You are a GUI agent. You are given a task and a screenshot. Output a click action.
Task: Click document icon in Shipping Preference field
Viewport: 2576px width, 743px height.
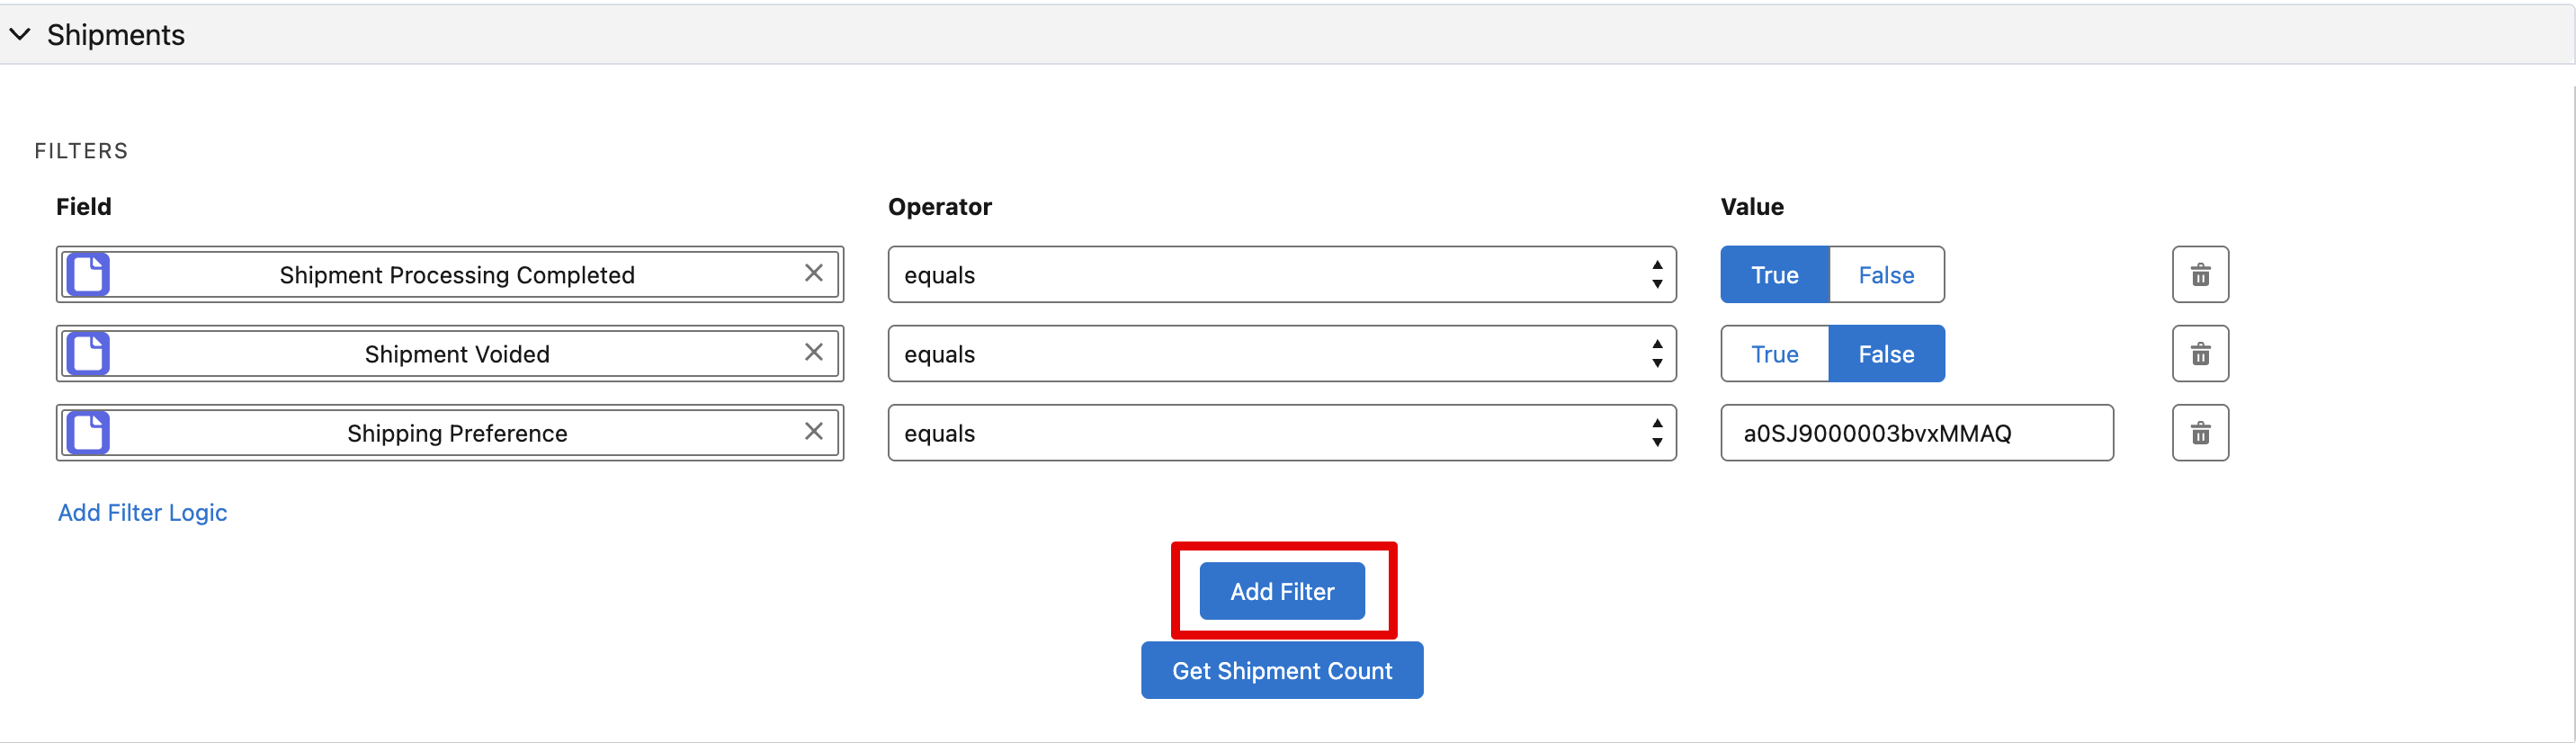pos(88,432)
